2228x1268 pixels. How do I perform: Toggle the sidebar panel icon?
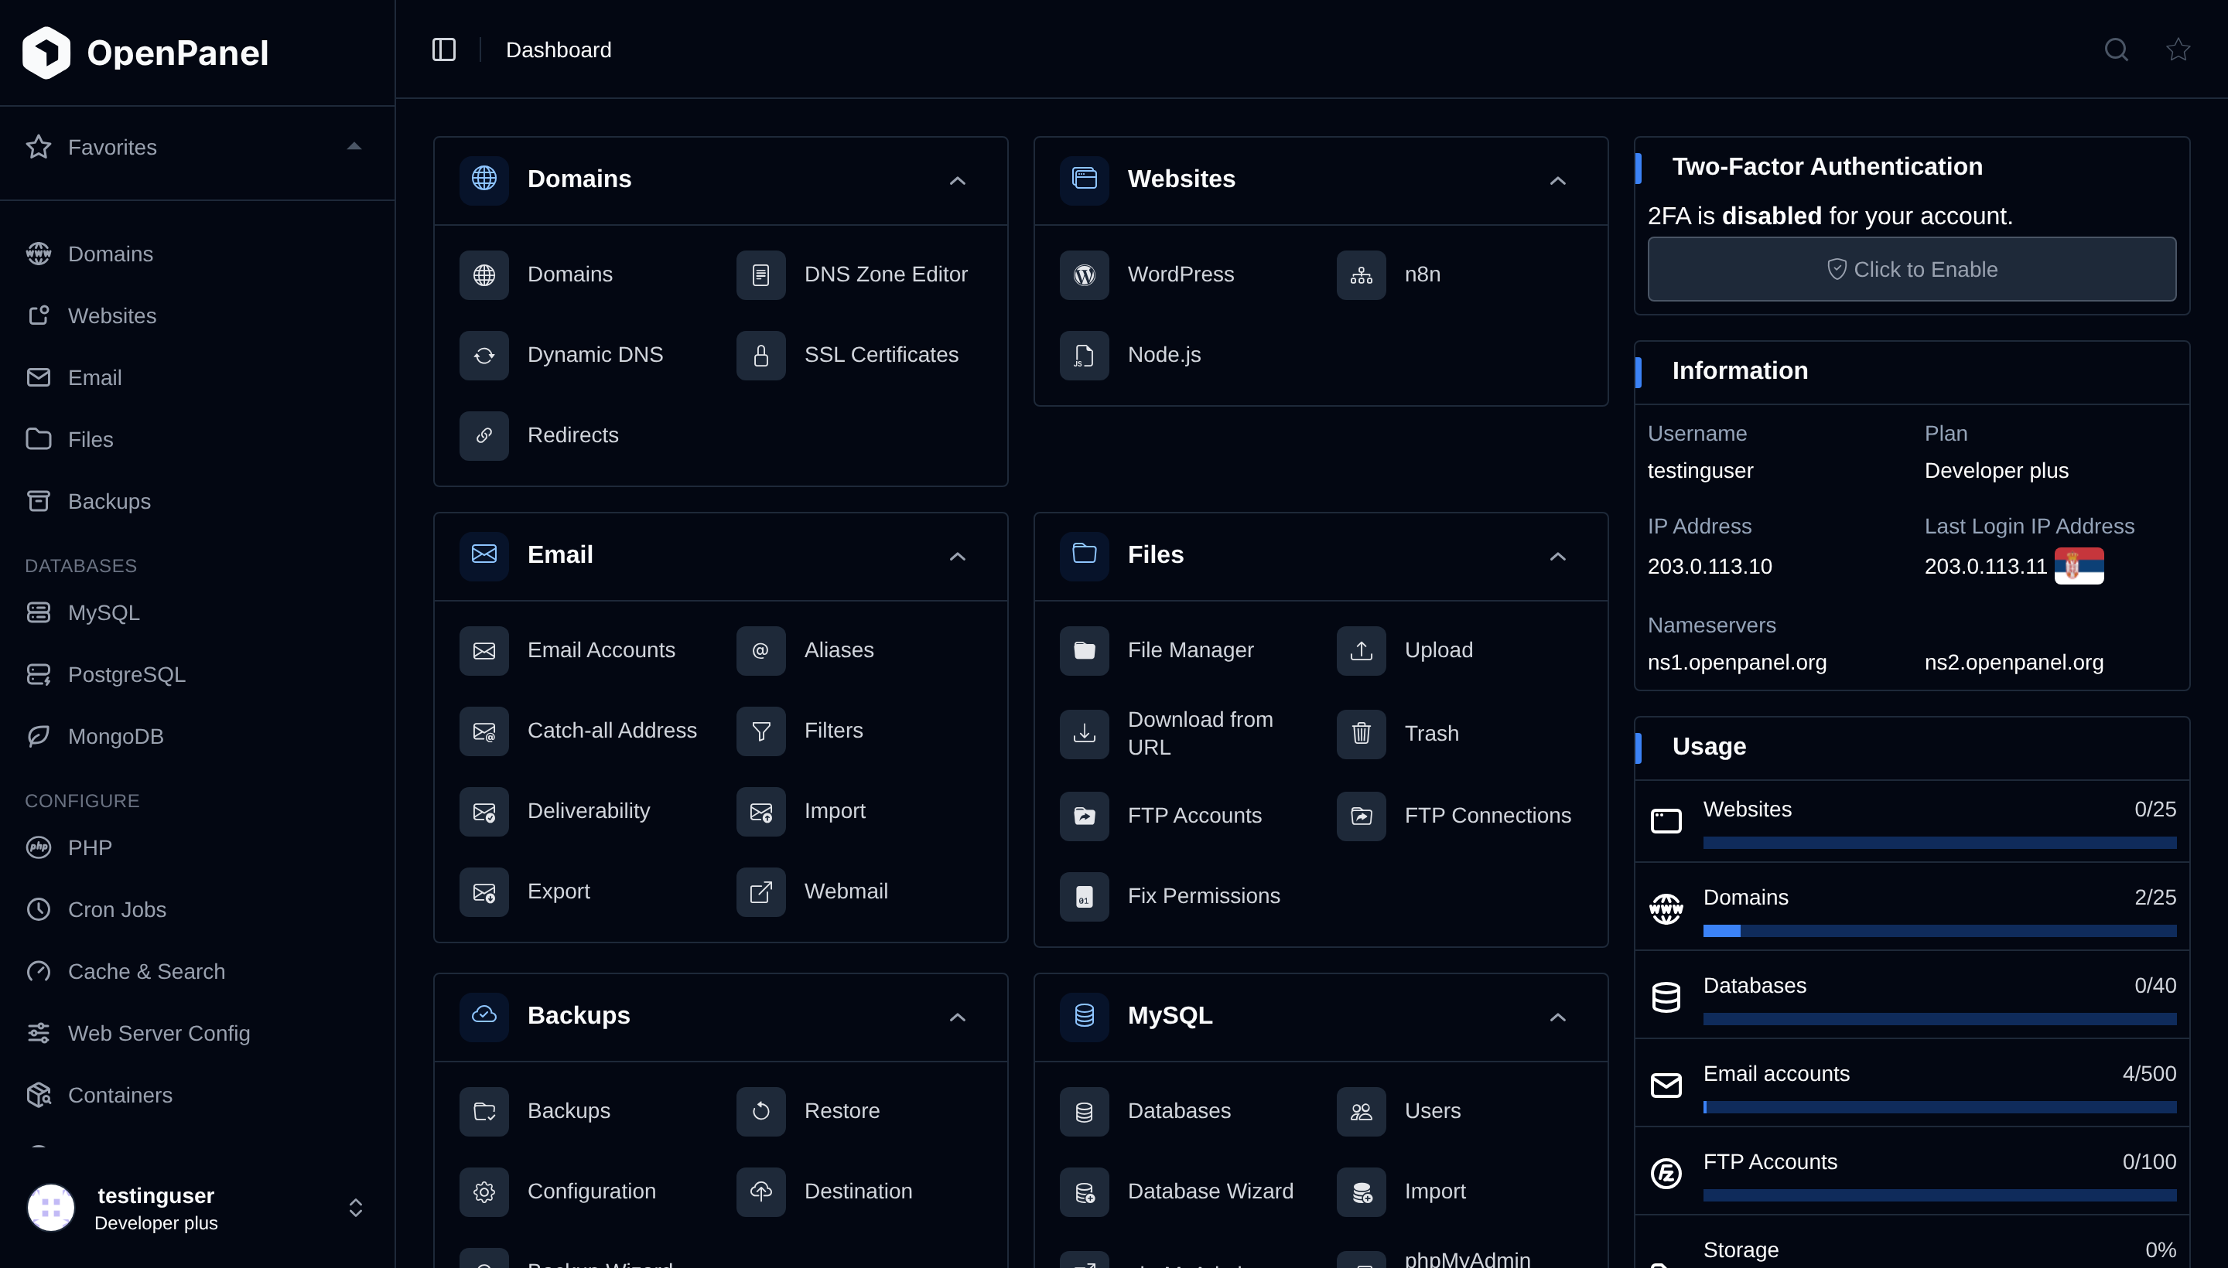click(443, 49)
